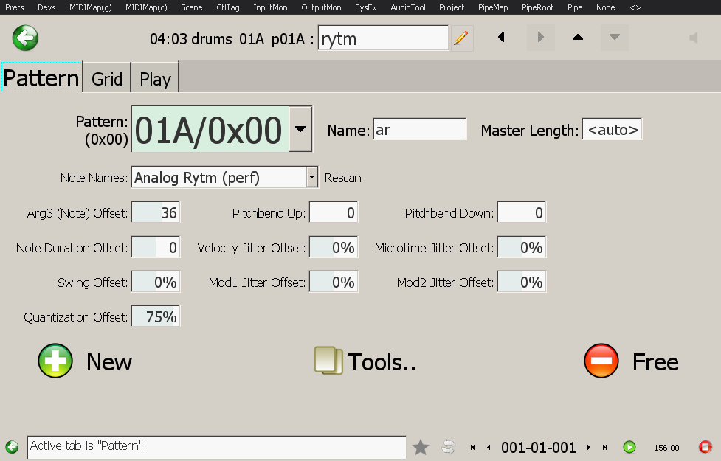Switch to the Play tab
The height and width of the screenshot is (461, 721).
(x=155, y=78)
